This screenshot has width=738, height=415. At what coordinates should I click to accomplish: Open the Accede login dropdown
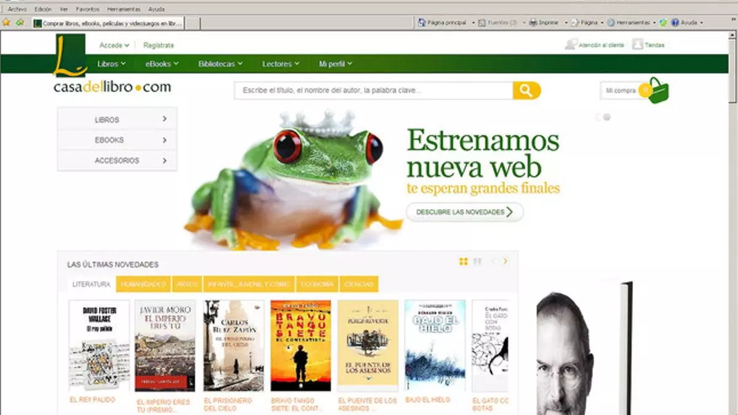click(114, 45)
